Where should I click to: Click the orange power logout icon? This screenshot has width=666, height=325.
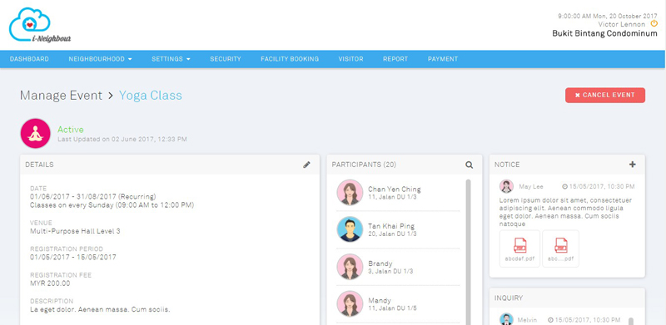[x=654, y=24]
